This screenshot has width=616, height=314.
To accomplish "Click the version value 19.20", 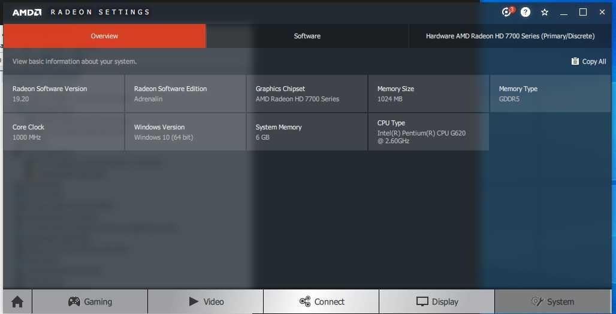I will (x=20, y=99).
